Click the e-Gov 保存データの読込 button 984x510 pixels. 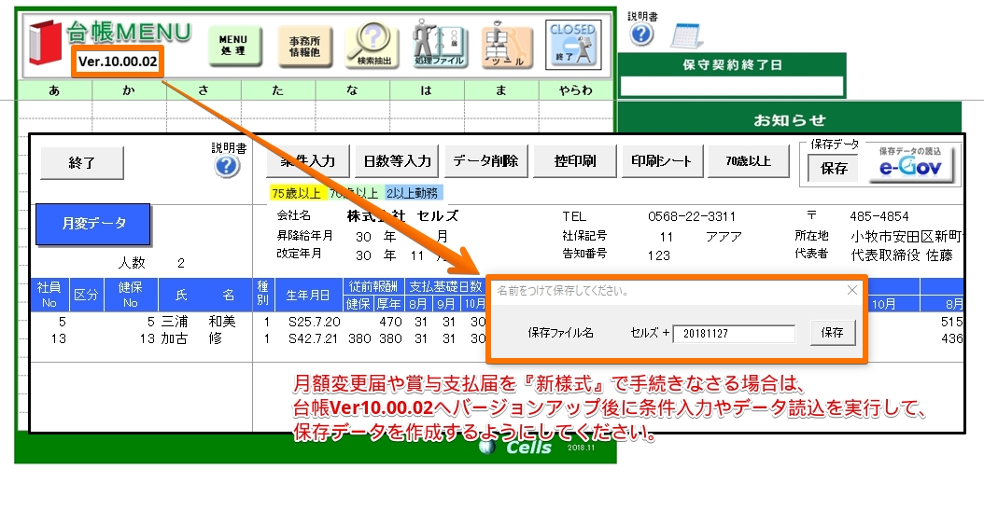(x=910, y=163)
